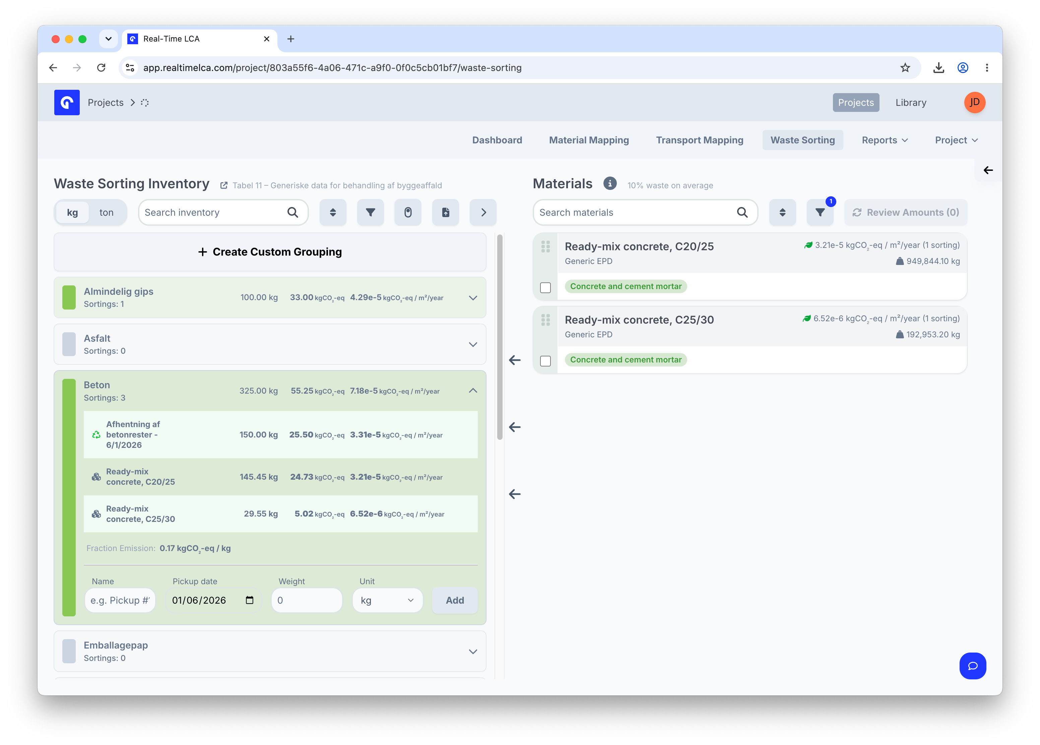Click material icon on C20/25 inventory row
Screen dimensions: 1040x745
pyautogui.click(x=96, y=477)
